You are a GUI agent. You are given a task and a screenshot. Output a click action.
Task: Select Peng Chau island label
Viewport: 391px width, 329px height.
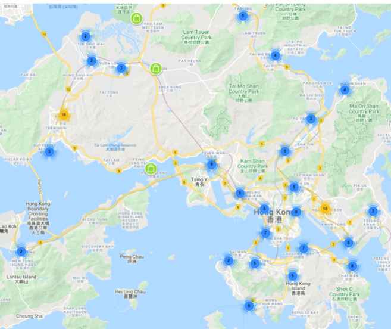coord(132,259)
